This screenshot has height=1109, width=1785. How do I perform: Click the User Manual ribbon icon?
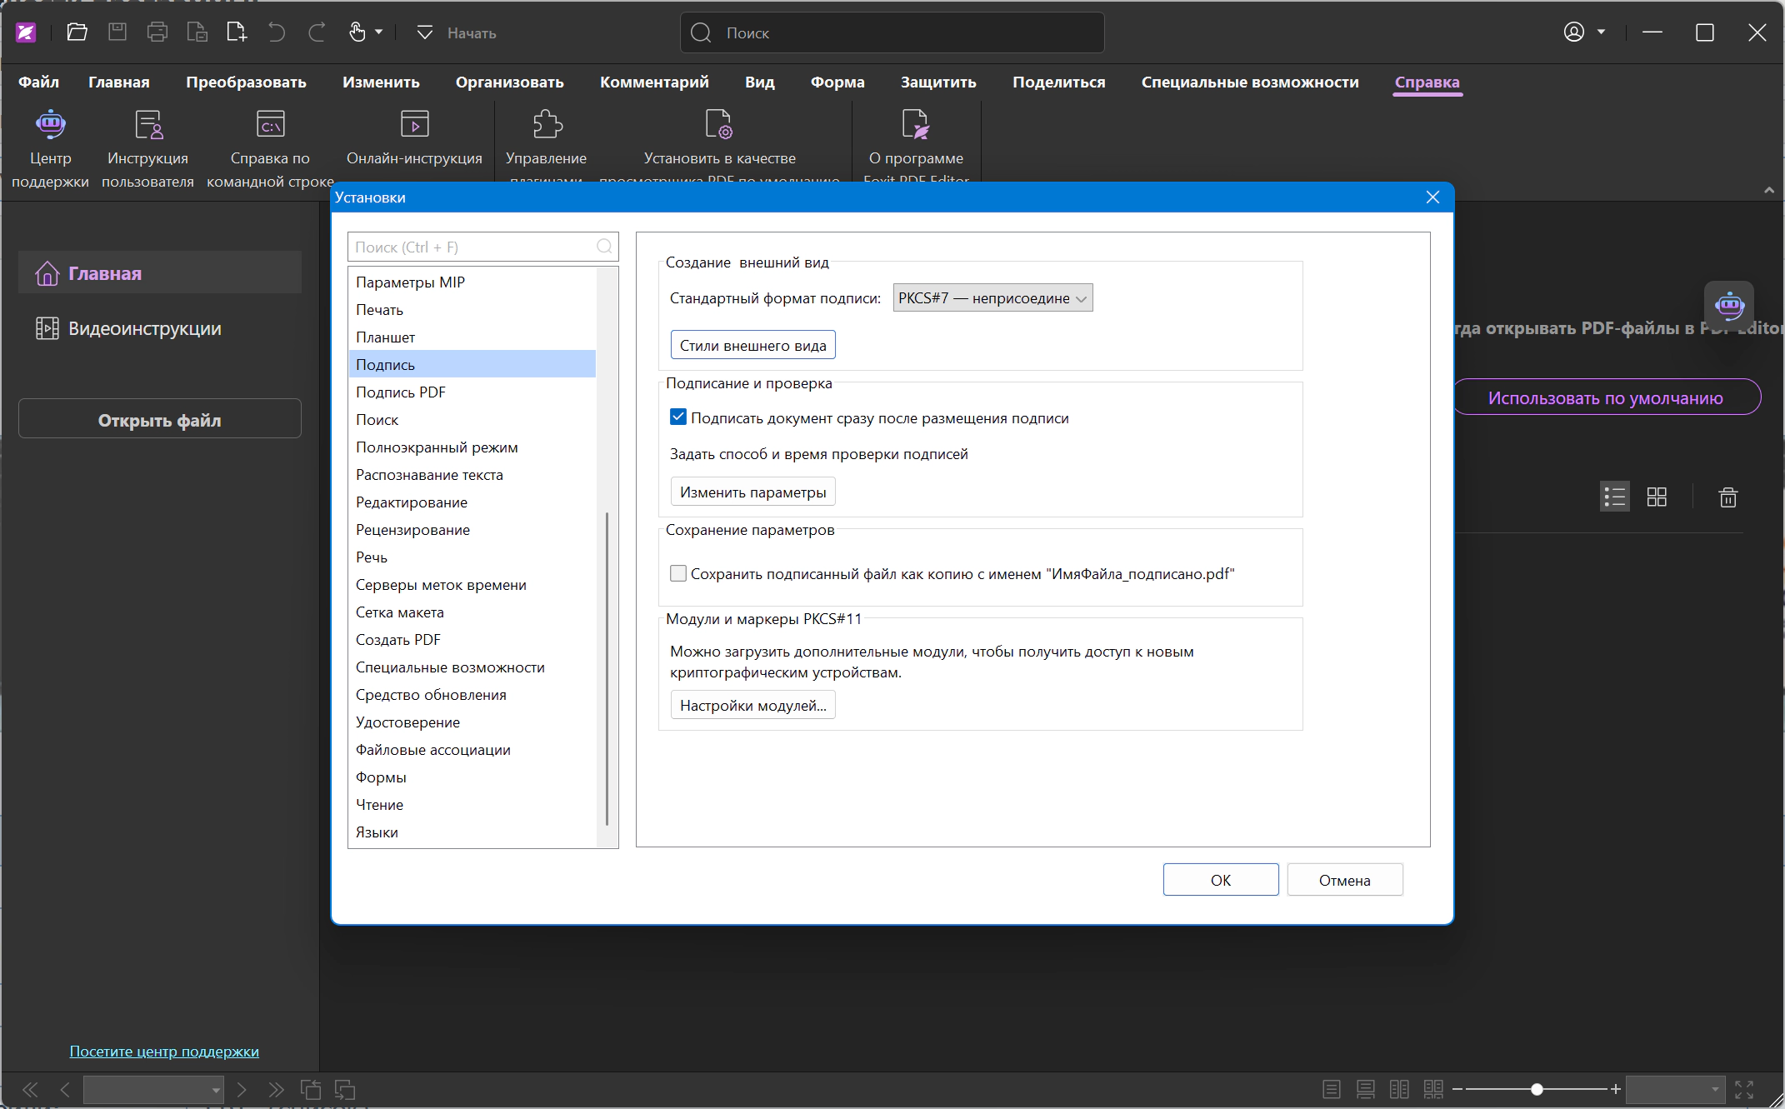click(148, 124)
